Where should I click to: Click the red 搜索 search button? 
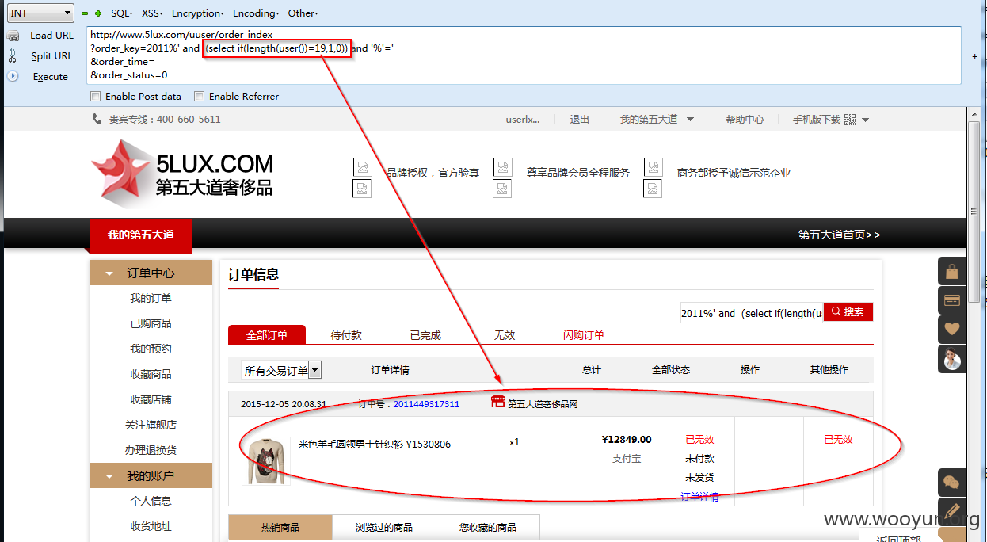(848, 312)
